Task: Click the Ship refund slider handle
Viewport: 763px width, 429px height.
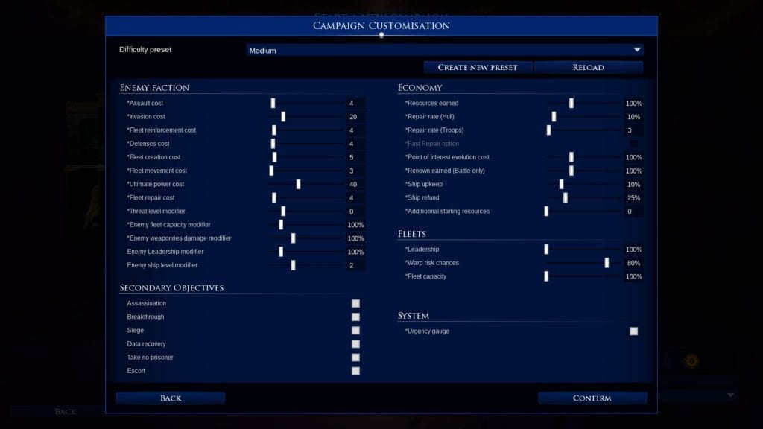Action: click(565, 197)
